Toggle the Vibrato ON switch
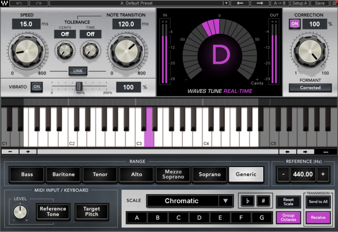The width and height of the screenshot is (338, 232). [x=37, y=87]
